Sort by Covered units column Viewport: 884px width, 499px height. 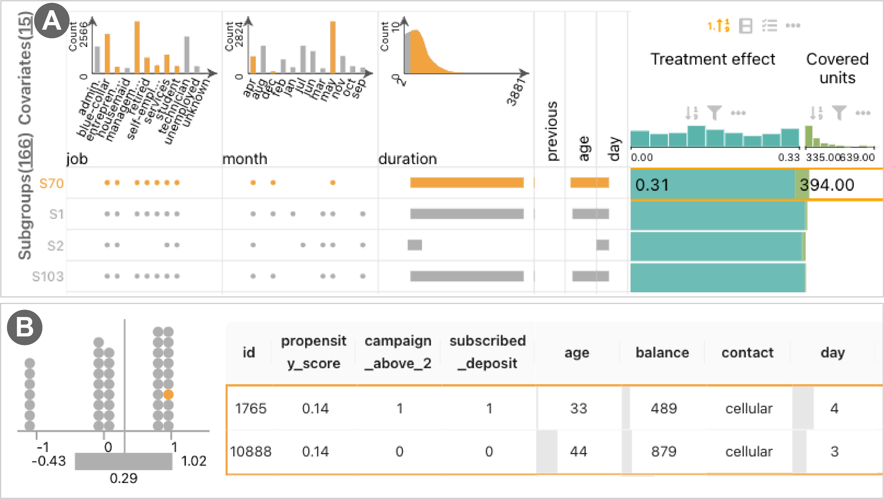(817, 113)
